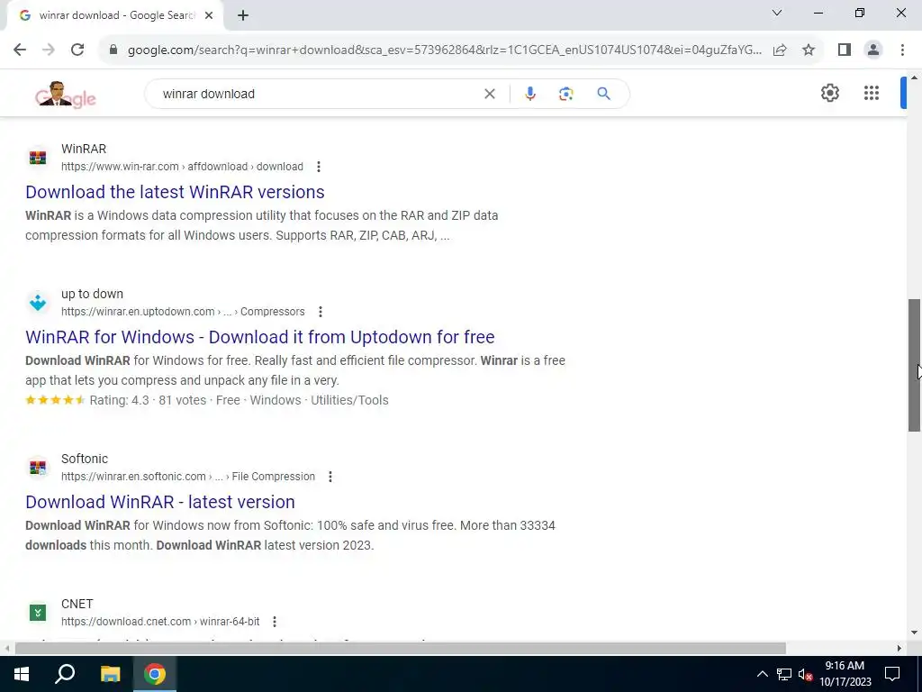Open Download the latest WinRAR versions
This screenshot has height=692, width=922.
(x=175, y=192)
